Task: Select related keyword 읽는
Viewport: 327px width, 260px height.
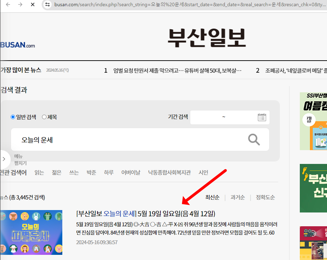Action: (39, 173)
